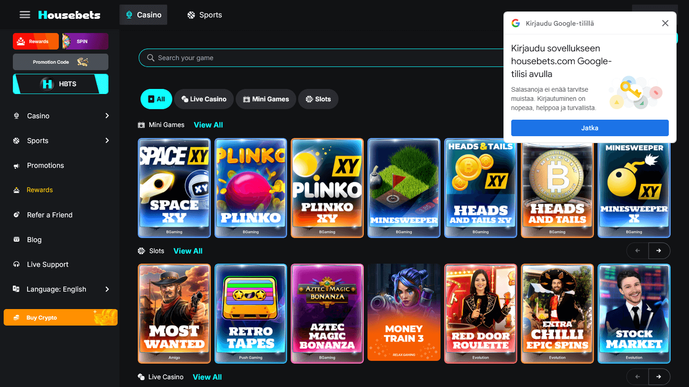Viewport: 689px width, 387px height.
Task: Open Refer a Friend page
Action: coord(48,215)
